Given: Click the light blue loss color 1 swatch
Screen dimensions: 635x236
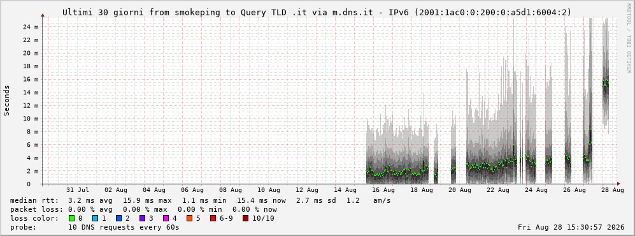Looking at the screenshot, I should pyautogui.click(x=96, y=218).
